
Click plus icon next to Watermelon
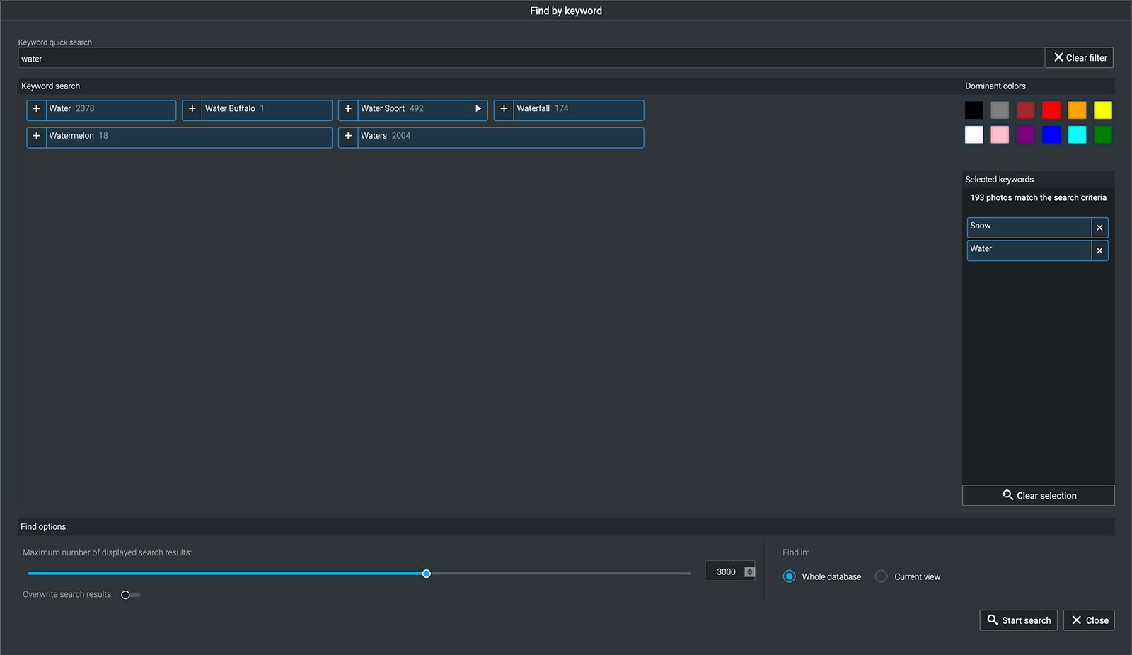tap(37, 136)
